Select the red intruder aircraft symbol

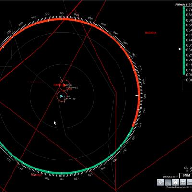pos(64,85)
